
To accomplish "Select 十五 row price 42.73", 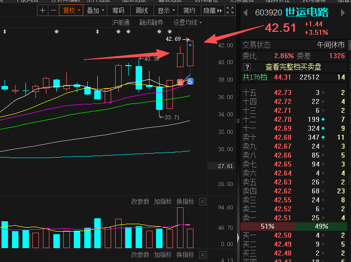I will click(283, 92).
